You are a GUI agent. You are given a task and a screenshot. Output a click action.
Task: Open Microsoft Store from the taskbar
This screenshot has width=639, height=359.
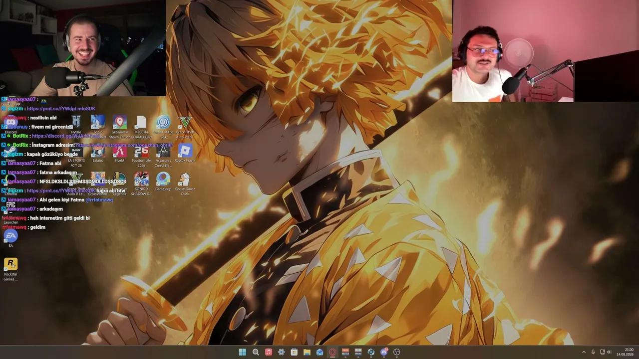(294, 352)
